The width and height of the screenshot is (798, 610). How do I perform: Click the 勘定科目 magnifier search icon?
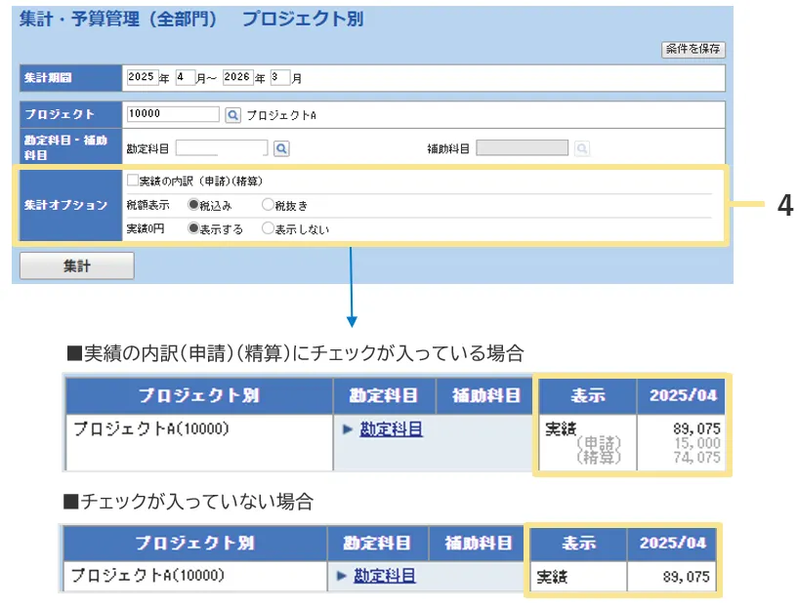[x=280, y=148]
